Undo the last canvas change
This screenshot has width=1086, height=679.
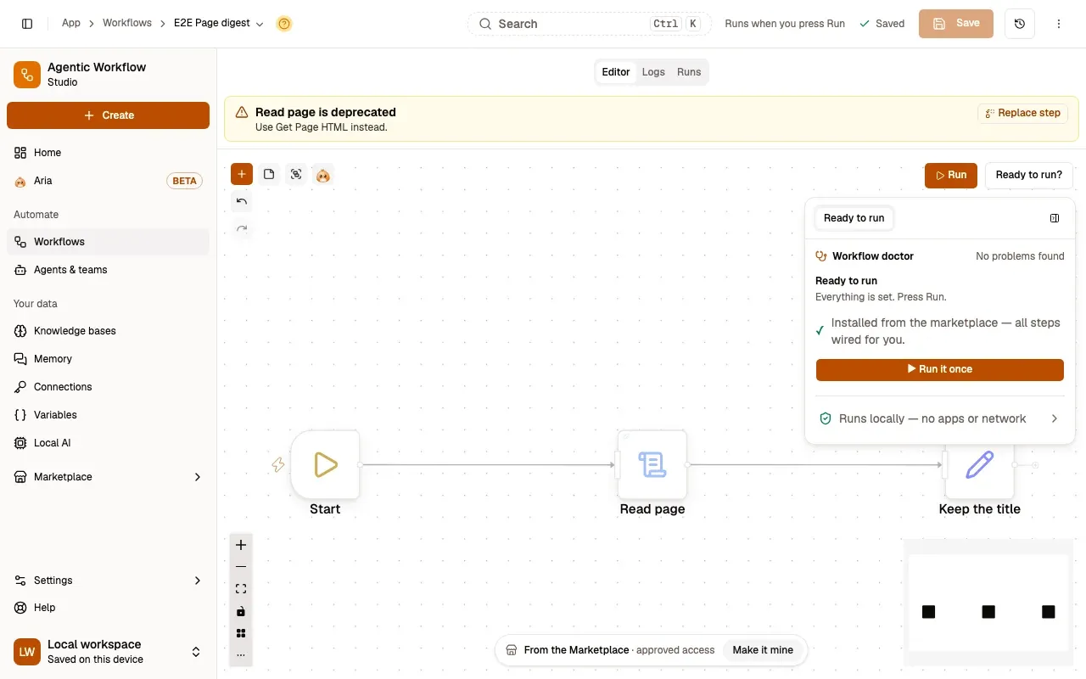coord(242,201)
